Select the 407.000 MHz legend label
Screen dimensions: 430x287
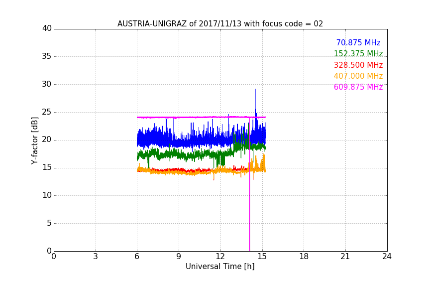pyautogui.click(x=358, y=76)
